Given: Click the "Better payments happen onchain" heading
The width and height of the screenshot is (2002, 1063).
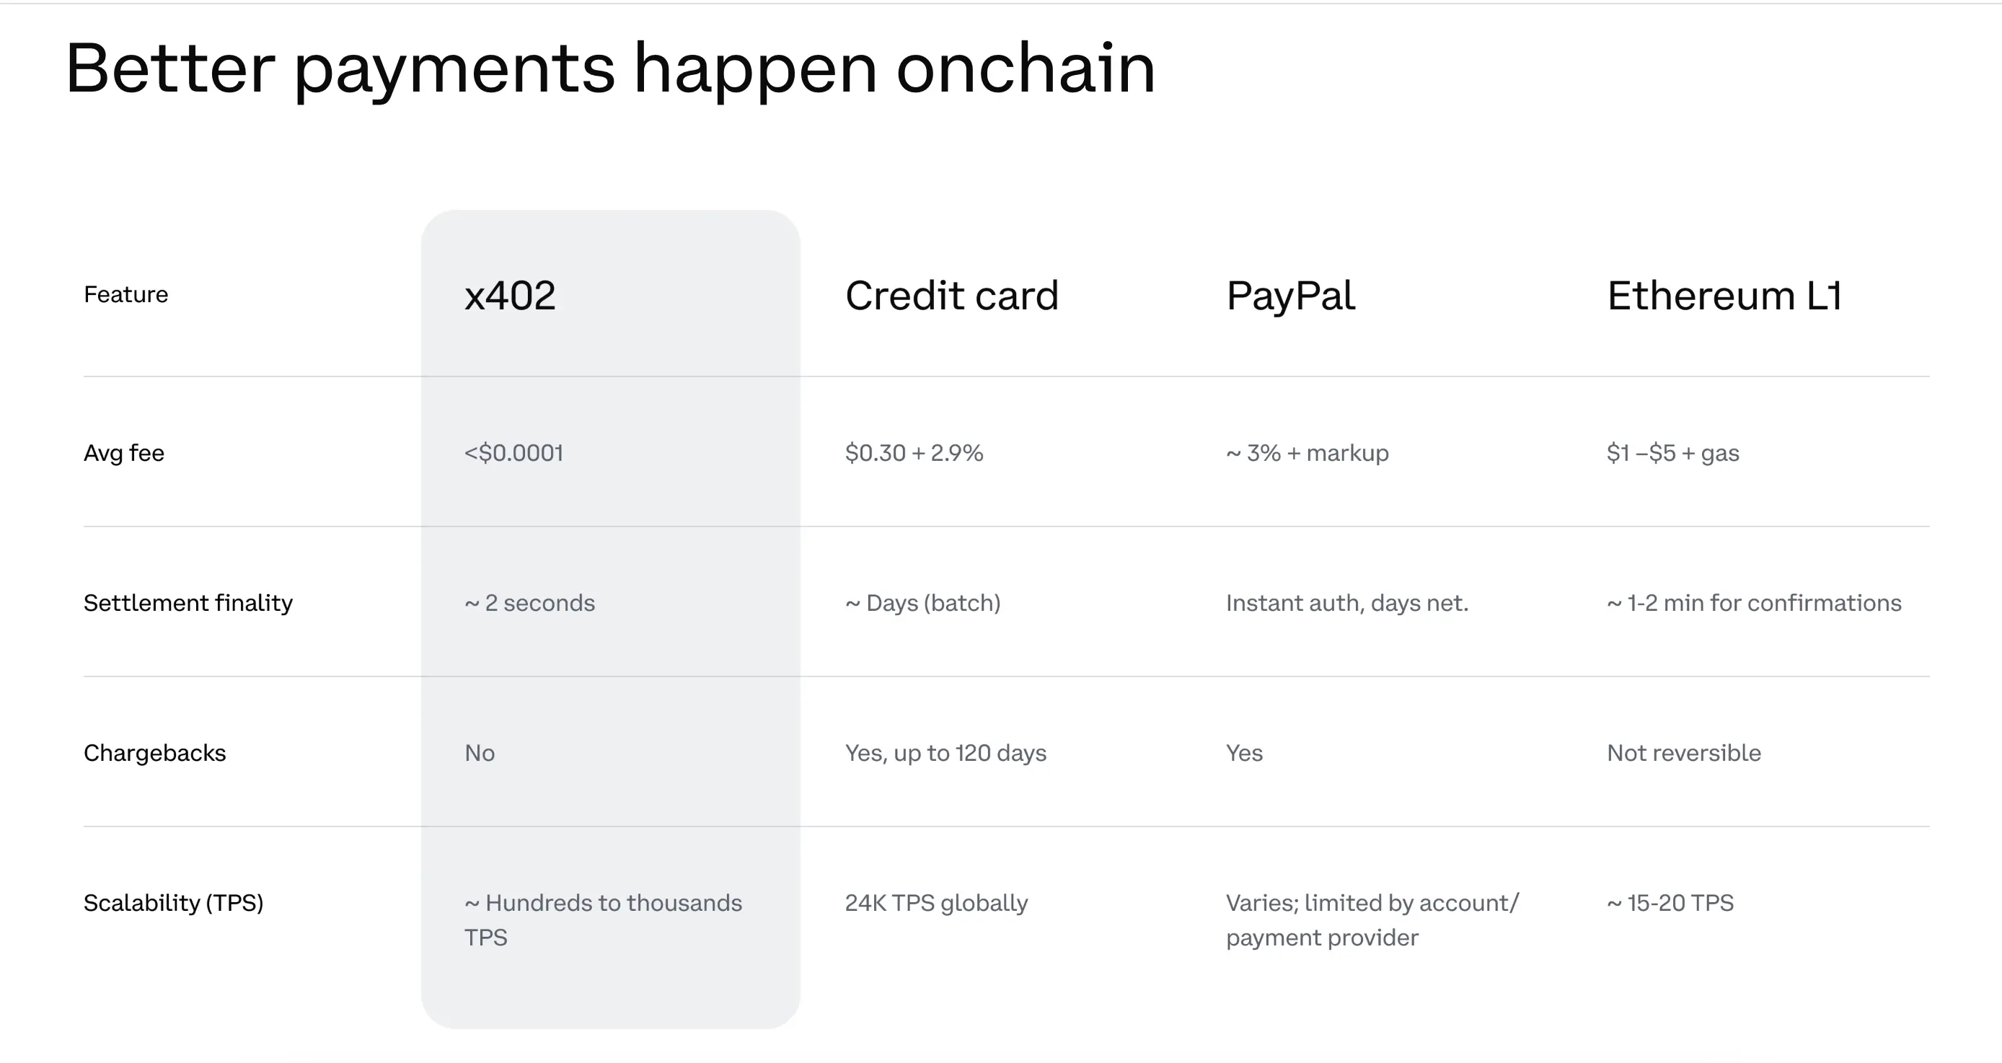Looking at the screenshot, I should (610, 69).
